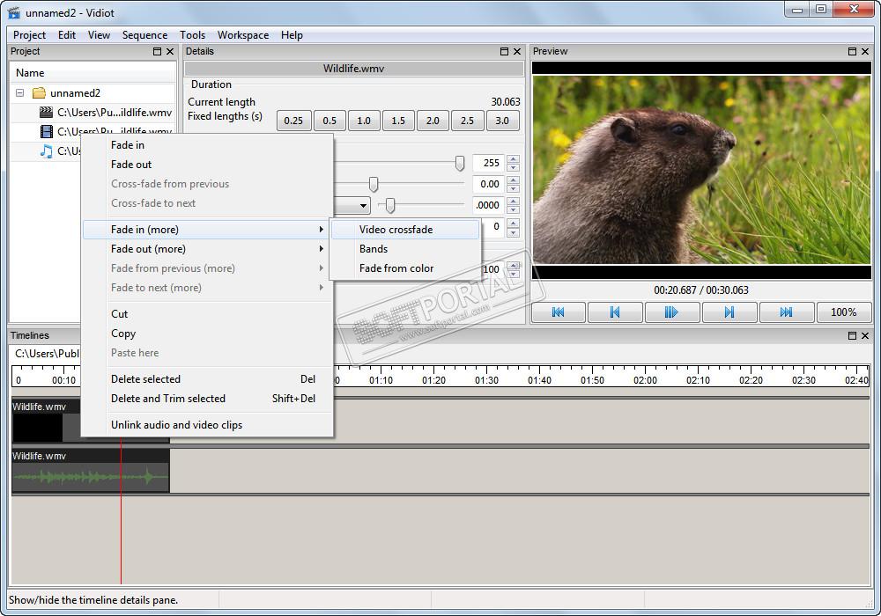This screenshot has width=881, height=616.
Task: Click the music note icon in the Project tree
Action: point(47,151)
